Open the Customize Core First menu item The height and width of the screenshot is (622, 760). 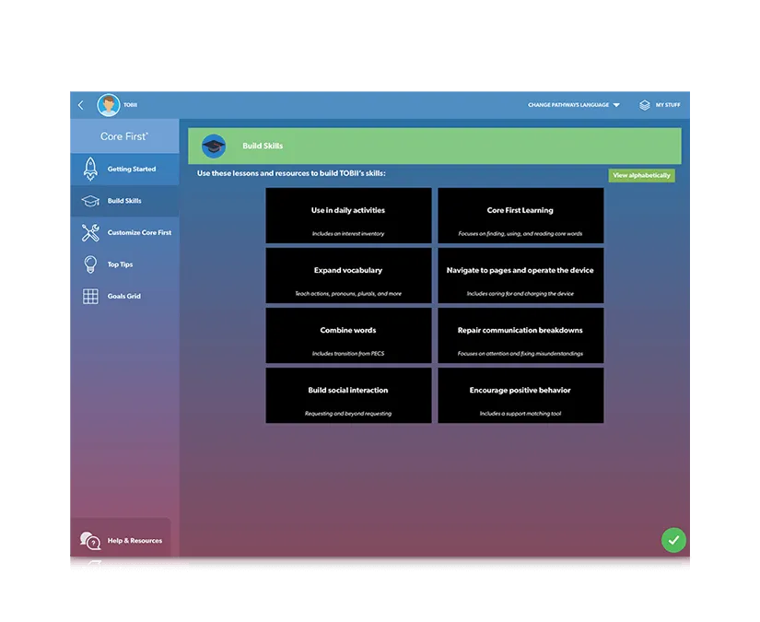(124, 233)
